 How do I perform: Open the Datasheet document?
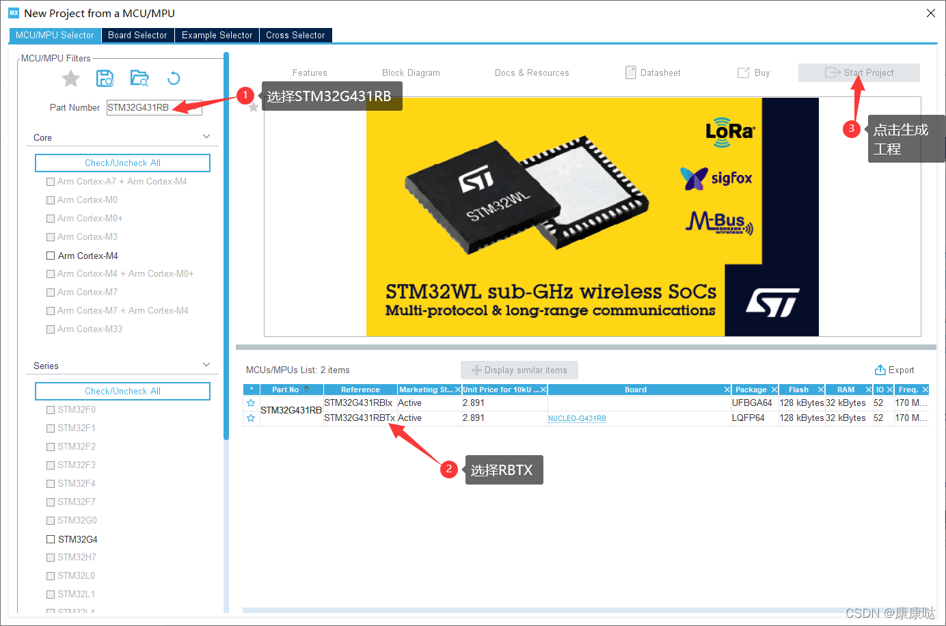[x=653, y=72]
